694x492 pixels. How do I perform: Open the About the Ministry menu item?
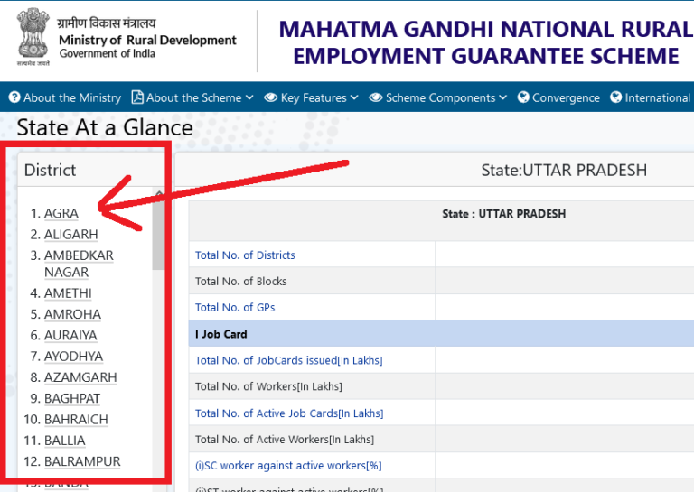71,97
